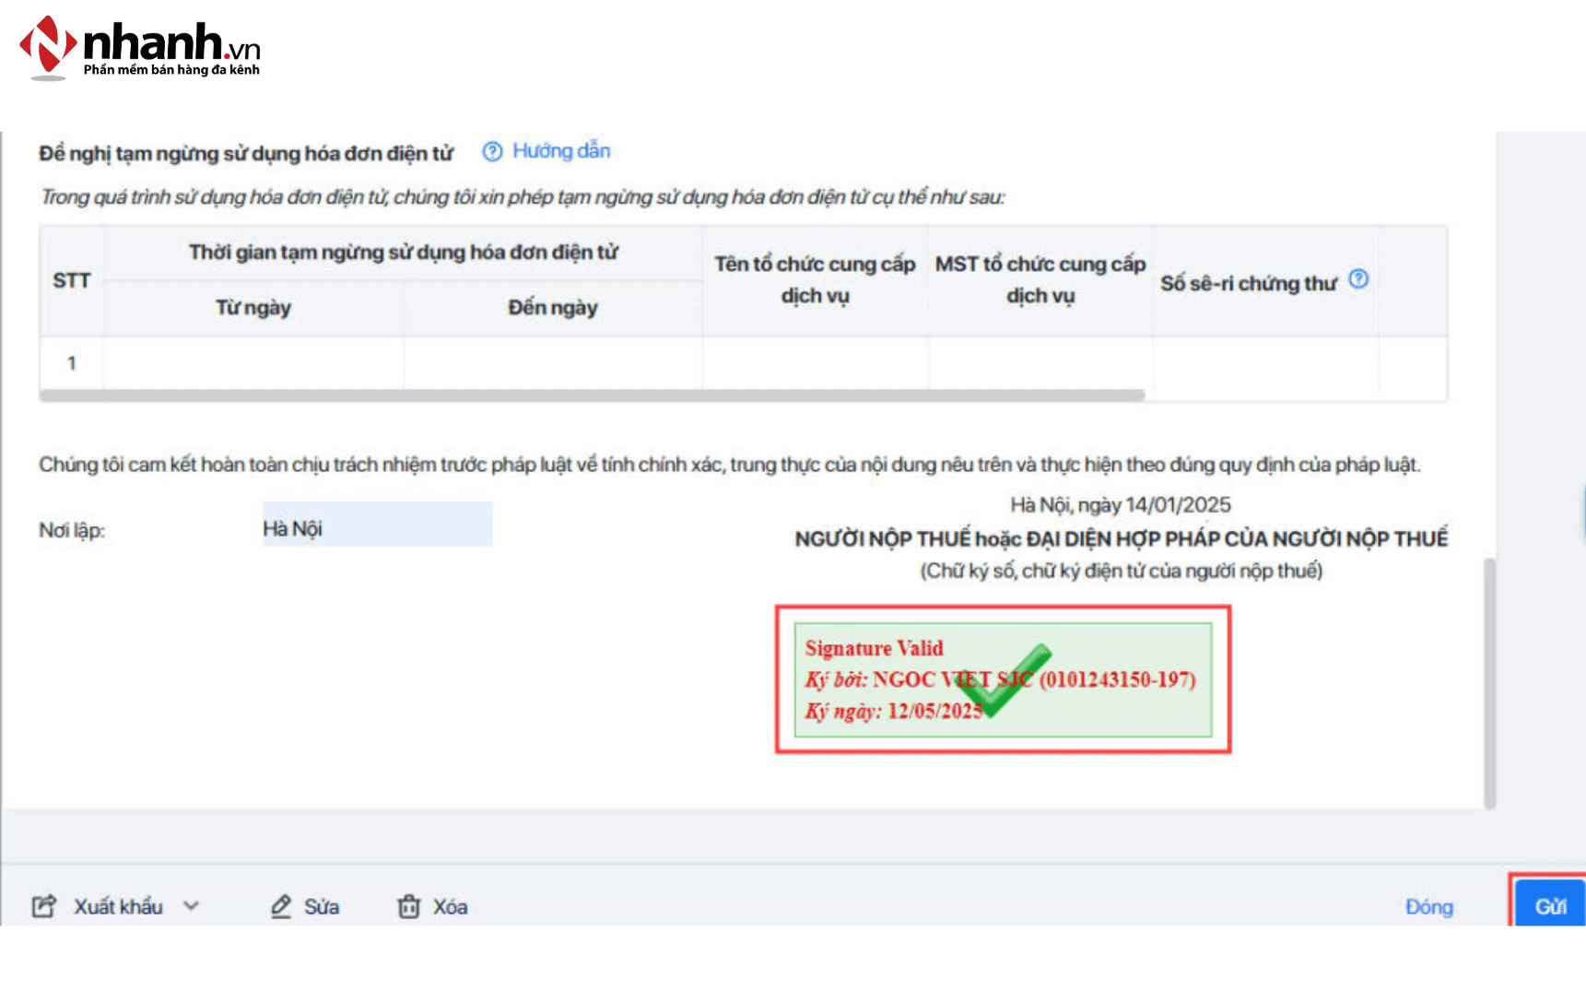Click the question-mark icon beside Hướng dẫn
The width and height of the screenshot is (1586, 991).
(x=493, y=151)
